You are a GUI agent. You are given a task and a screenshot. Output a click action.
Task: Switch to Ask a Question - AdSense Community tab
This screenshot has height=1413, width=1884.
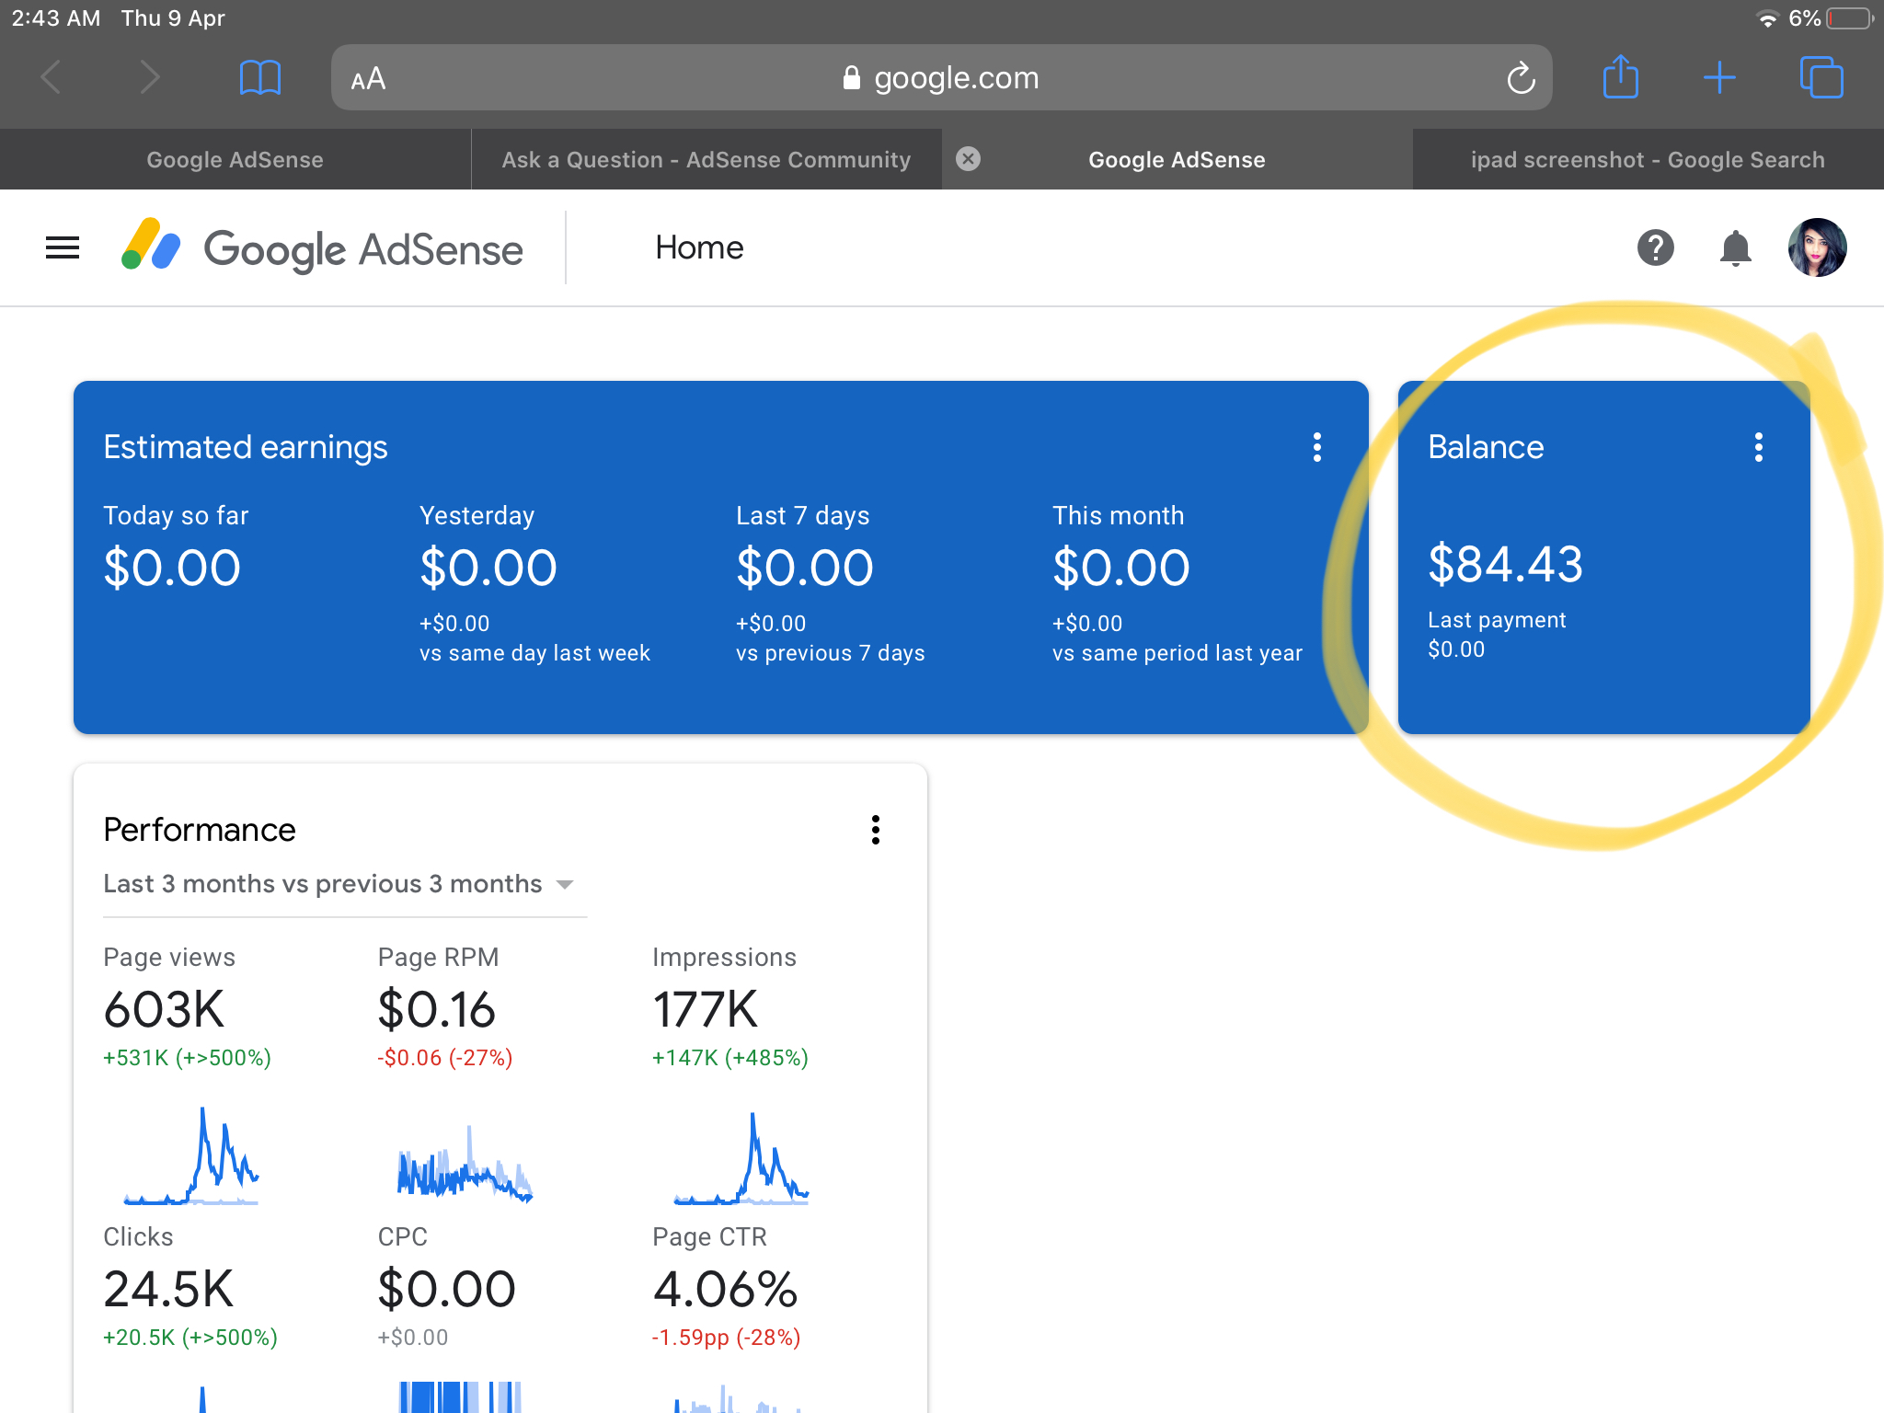pos(706,159)
